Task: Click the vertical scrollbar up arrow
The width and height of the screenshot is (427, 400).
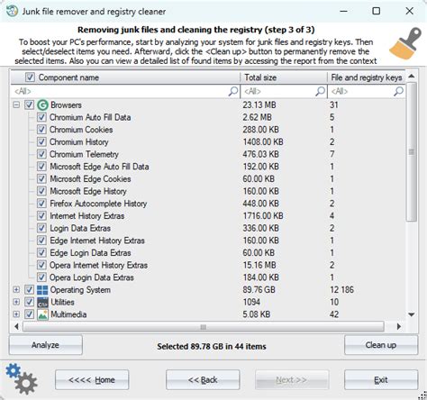Action: (412, 77)
